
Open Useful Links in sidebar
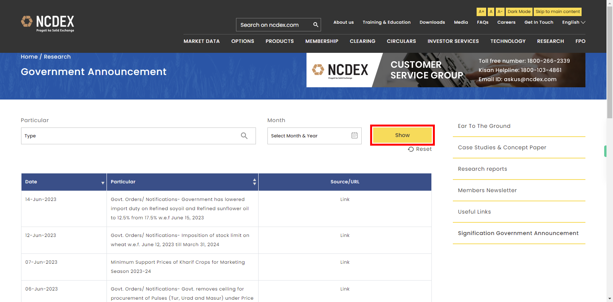click(x=474, y=212)
